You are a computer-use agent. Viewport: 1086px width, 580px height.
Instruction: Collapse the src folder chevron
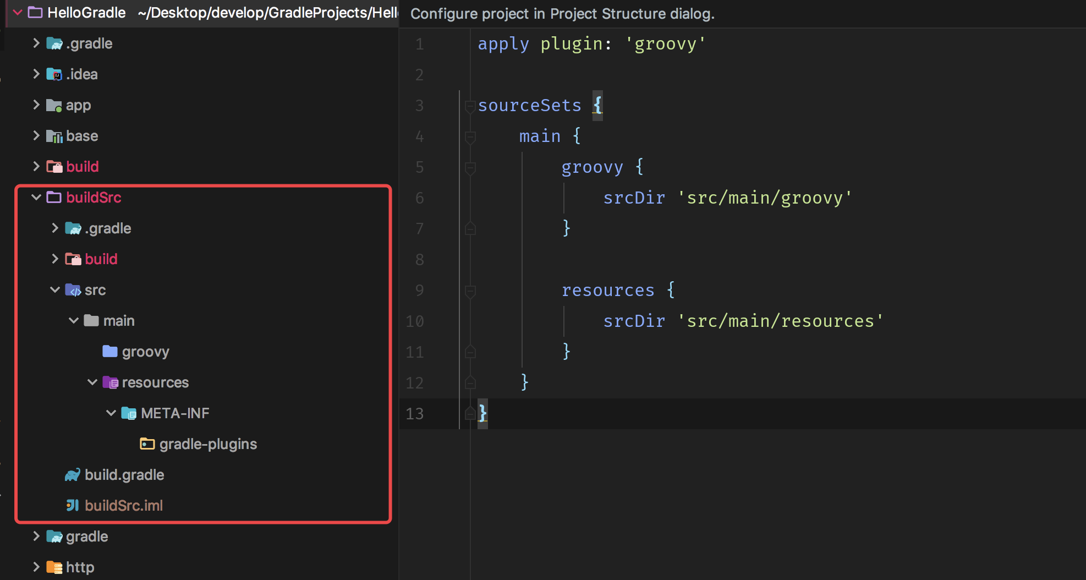(x=55, y=290)
